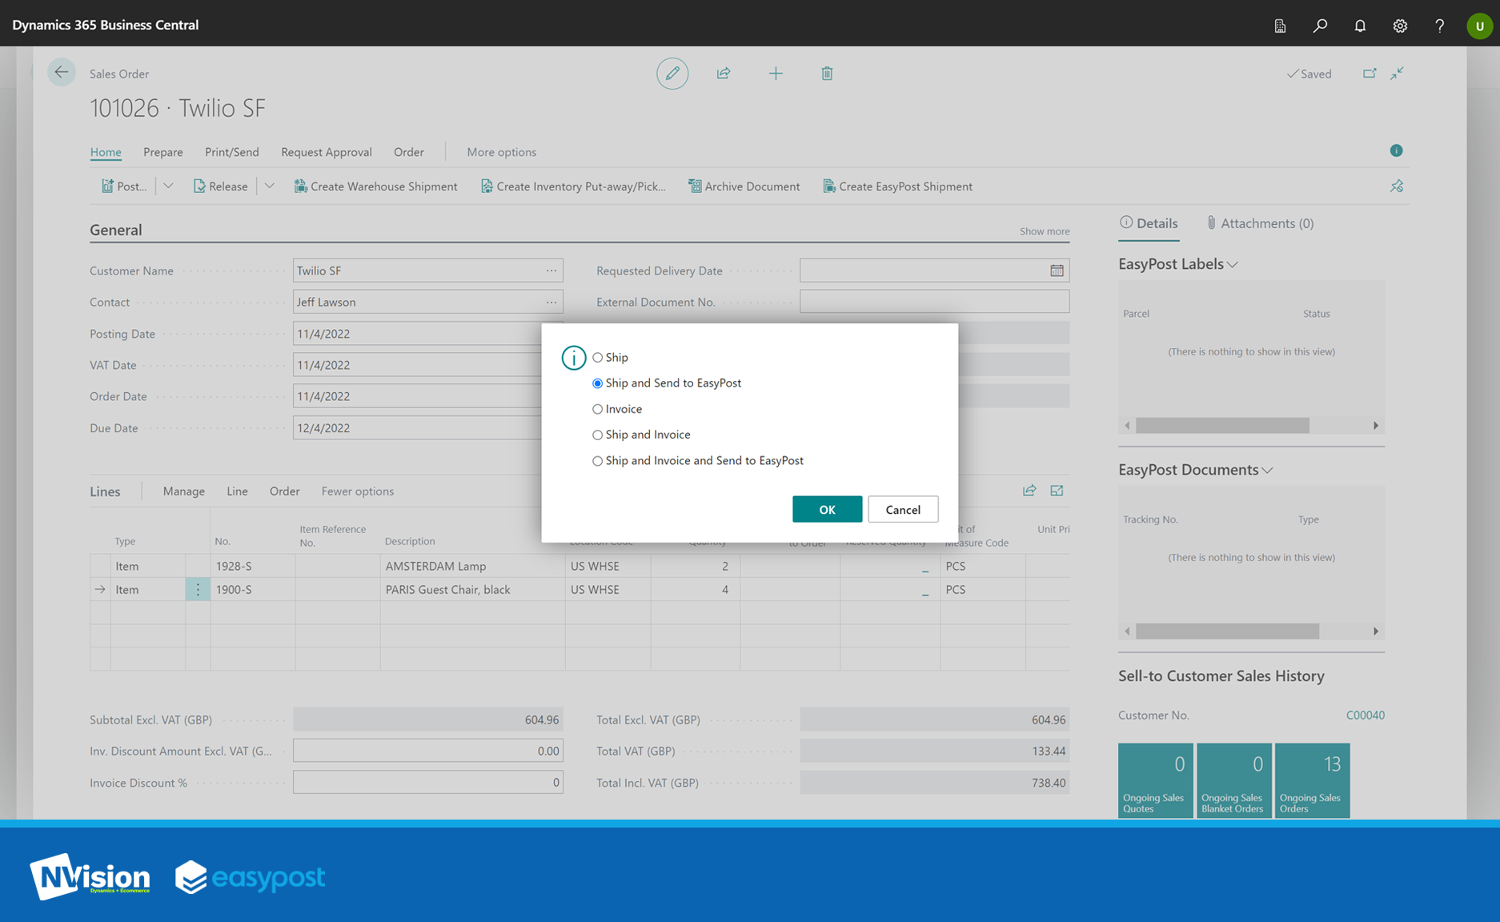Click the Invoice Discount % field
The width and height of the screenshot is (1500, 922).
(x=427, y=783)
